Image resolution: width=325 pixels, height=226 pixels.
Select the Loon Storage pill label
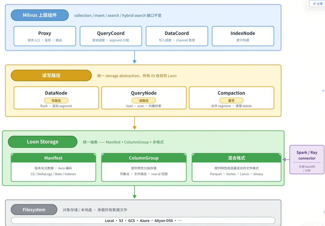coord(43,142)
